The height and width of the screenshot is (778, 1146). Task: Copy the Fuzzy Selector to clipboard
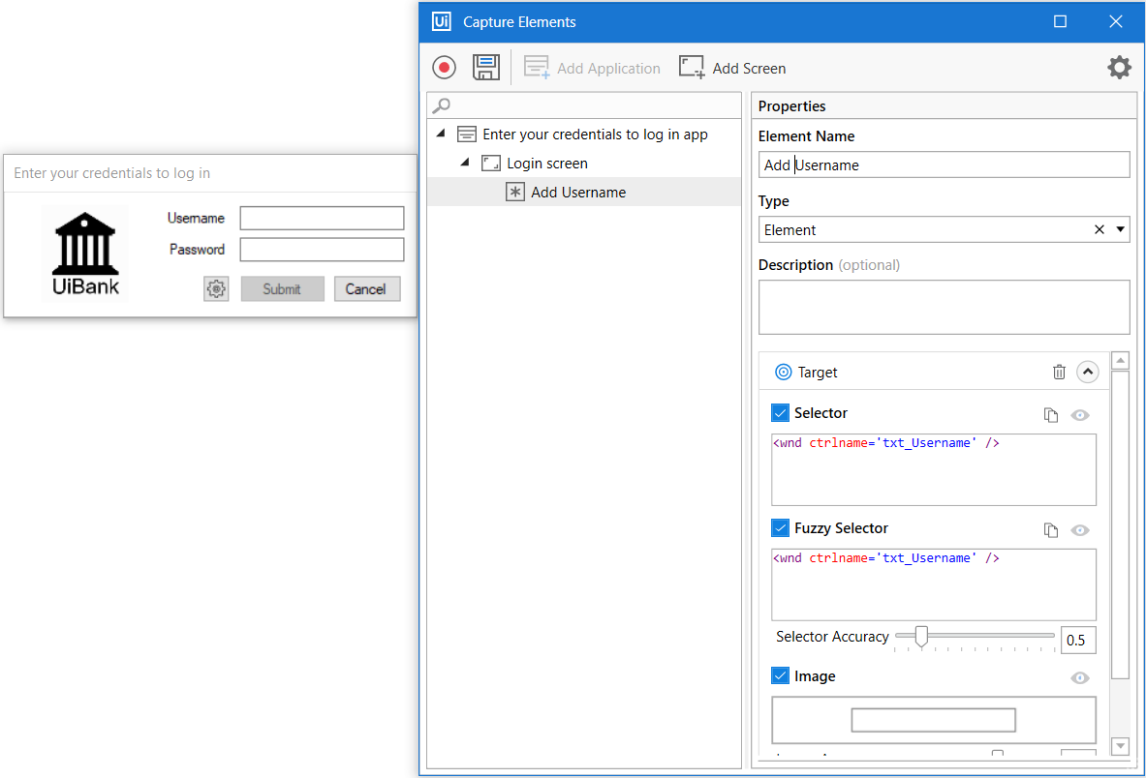(x=1051, y=530)
